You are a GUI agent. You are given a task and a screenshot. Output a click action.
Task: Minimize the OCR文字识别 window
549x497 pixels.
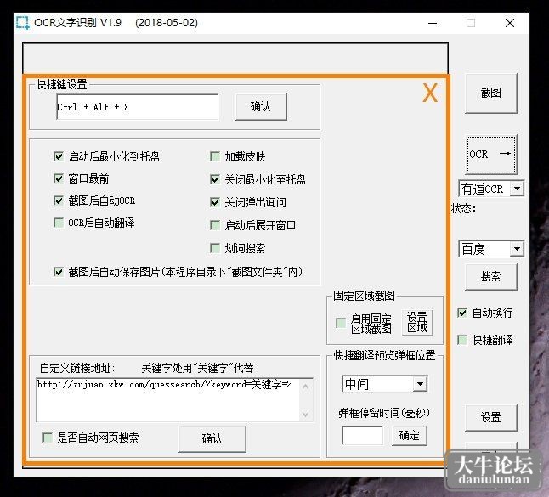pos(433,24)
